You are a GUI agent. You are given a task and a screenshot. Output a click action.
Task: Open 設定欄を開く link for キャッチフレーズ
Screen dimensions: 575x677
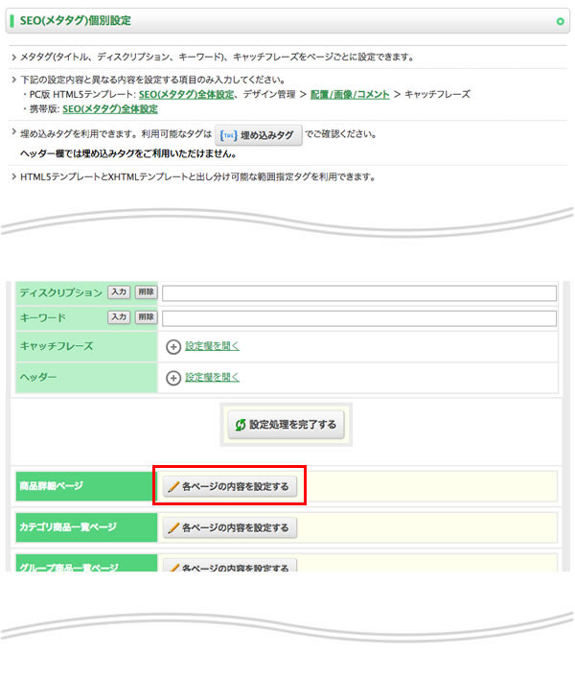212,346
